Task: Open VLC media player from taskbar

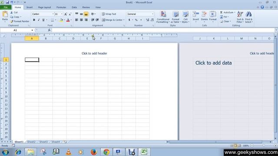Action: (x=69, y=152)
